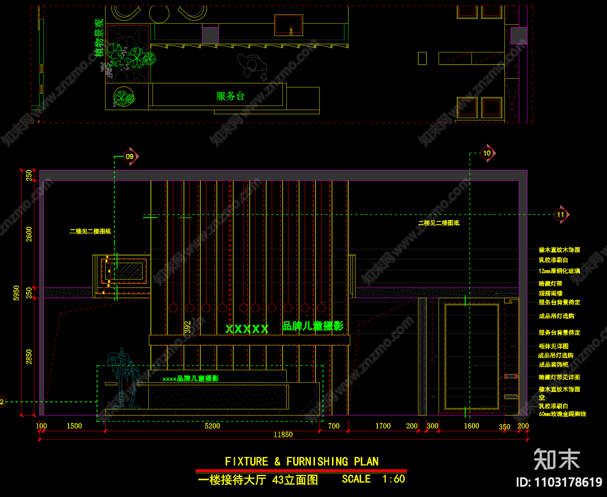This screenshot has width=607, height=497.
Task: Select the 700 horizontal dimension
Action: [x=334, y=426]
